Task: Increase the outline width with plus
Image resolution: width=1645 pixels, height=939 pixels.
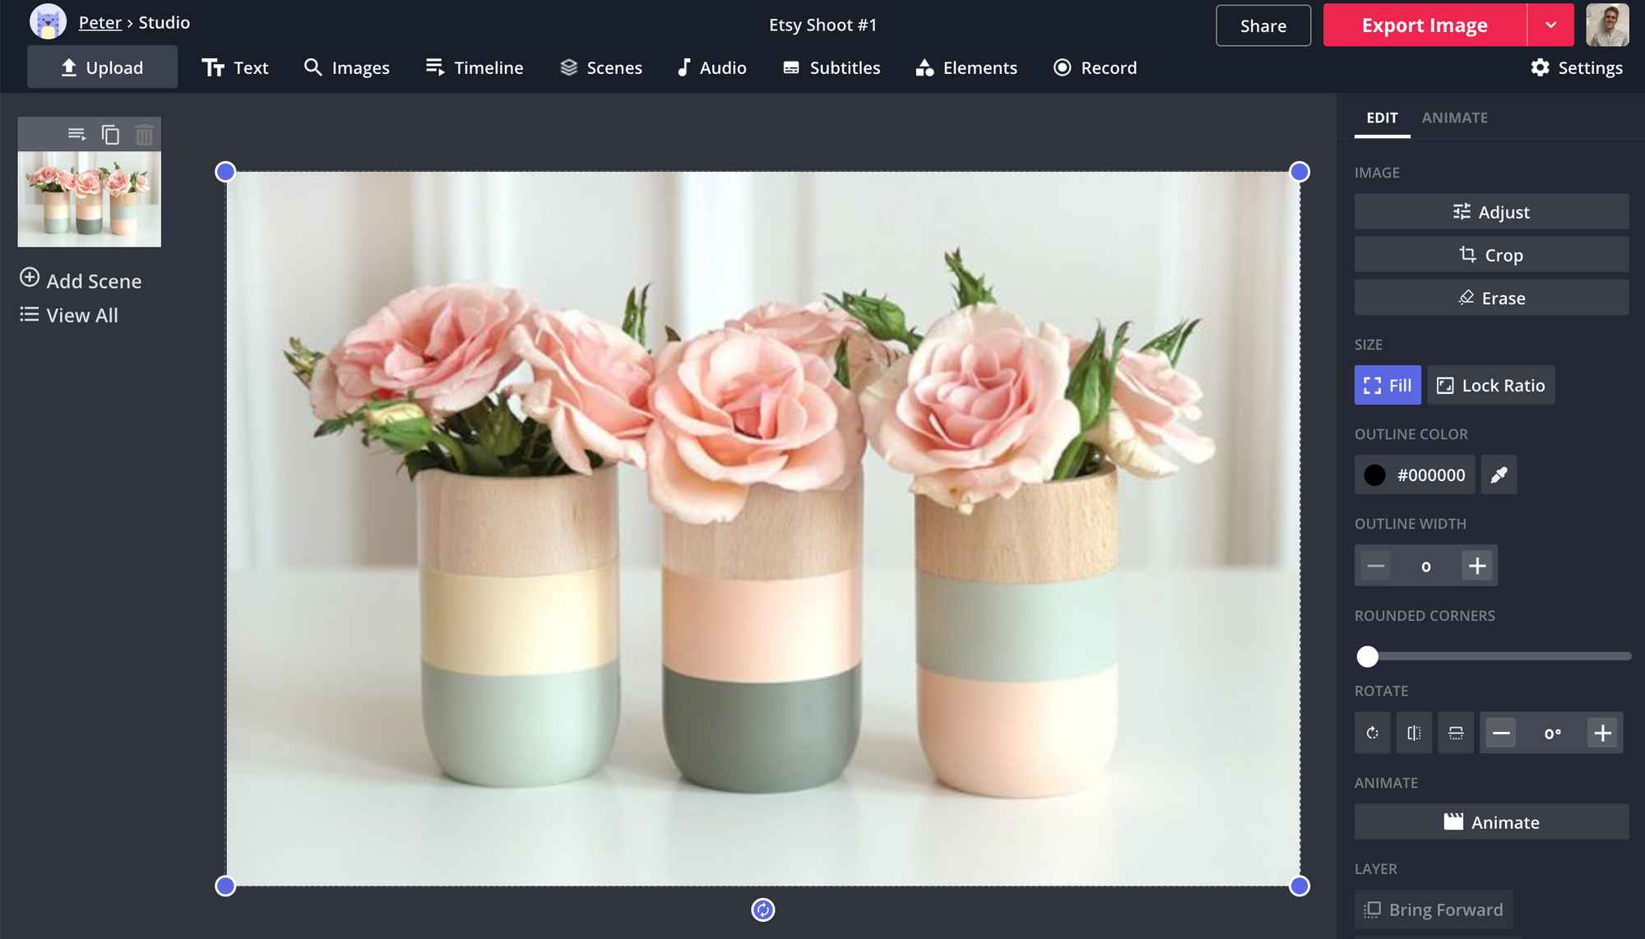Action: click(x=1477, y=566)
